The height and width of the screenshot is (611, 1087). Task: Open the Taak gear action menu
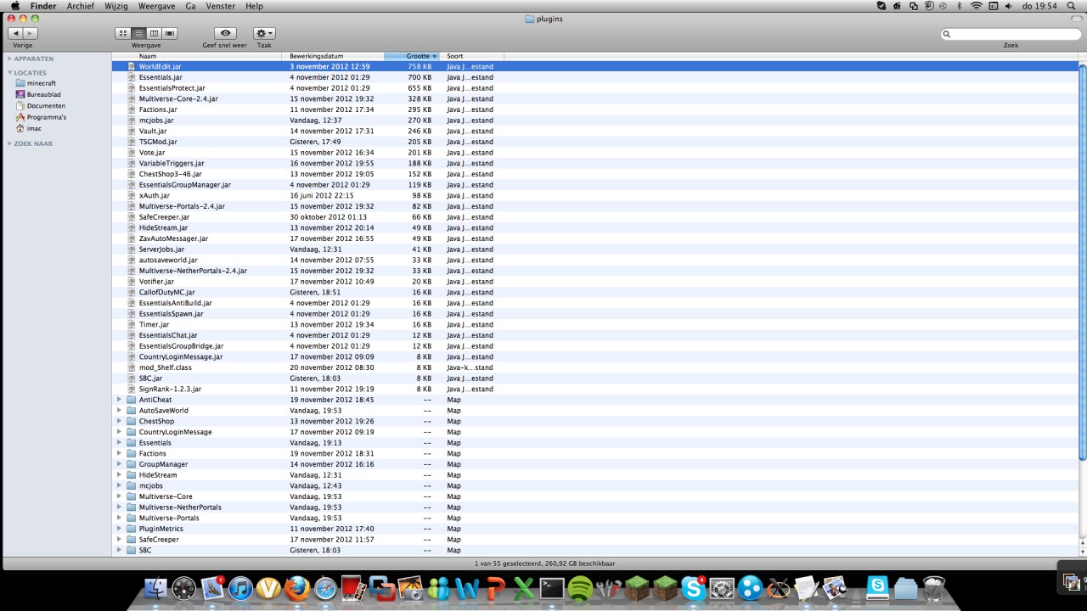264,33
